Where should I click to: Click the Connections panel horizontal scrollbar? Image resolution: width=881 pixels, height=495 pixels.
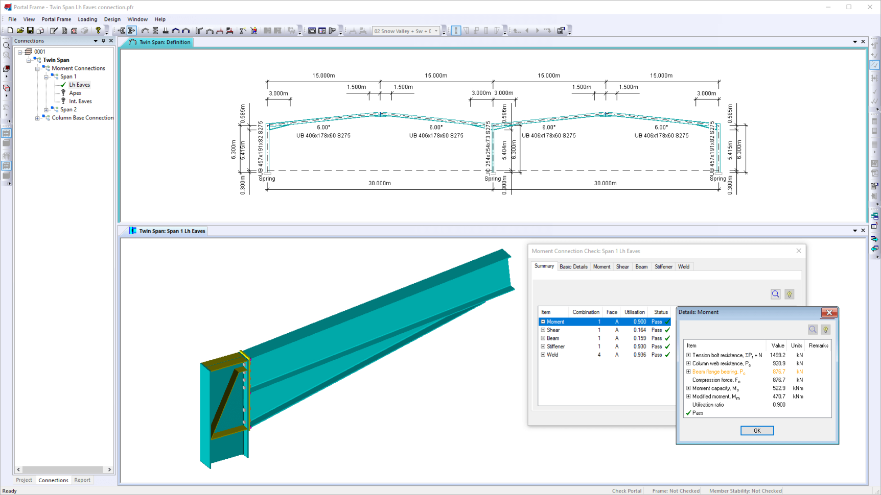(63, 469)
